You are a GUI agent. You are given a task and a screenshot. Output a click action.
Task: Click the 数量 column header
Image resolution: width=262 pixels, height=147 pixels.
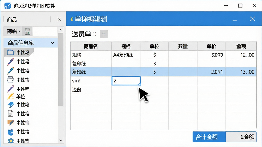pos(183,46)
